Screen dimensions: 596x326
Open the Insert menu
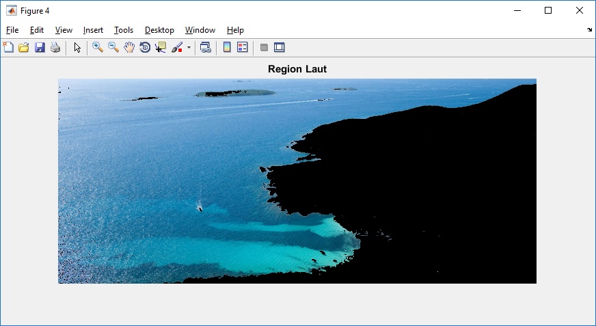click(93, 30)
